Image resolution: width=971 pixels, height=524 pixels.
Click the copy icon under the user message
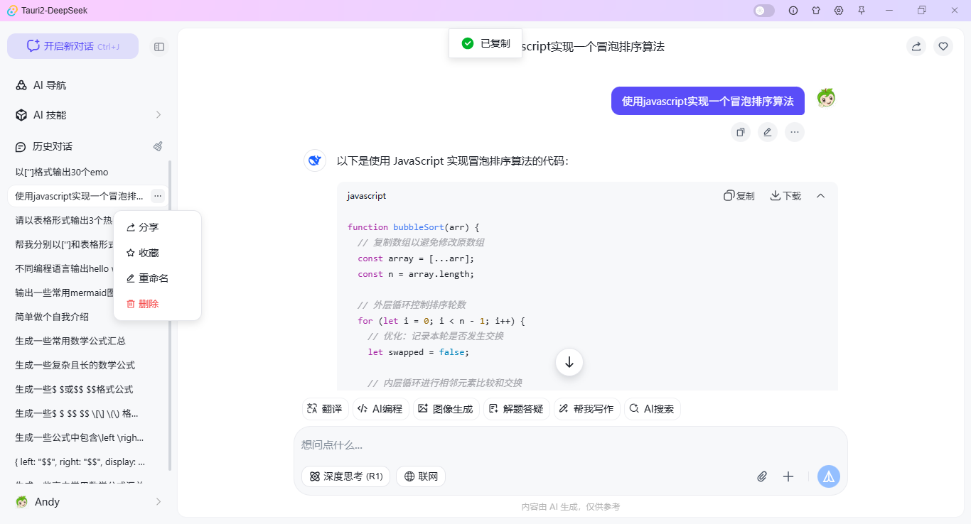coord(740,131)
